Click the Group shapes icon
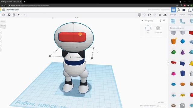 point(150,15)
